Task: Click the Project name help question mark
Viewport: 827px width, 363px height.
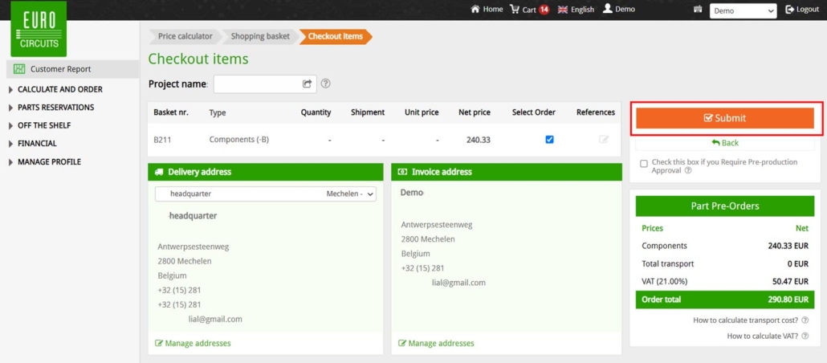Action: click(x=326, y=84)
